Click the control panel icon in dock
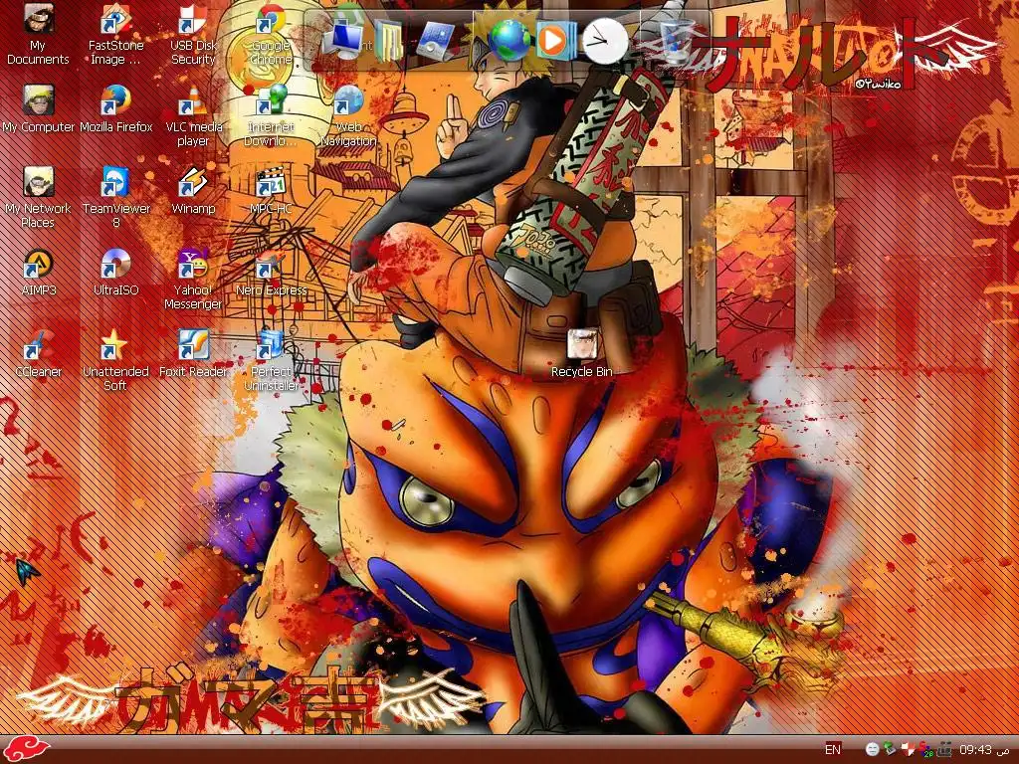 [438, 40]
